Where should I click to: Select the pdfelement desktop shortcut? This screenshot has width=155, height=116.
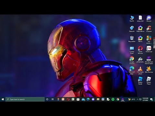click(140, 60)
